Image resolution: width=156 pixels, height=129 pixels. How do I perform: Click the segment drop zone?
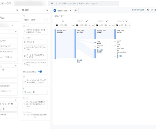pyautogui.click(x=35, y=31)
